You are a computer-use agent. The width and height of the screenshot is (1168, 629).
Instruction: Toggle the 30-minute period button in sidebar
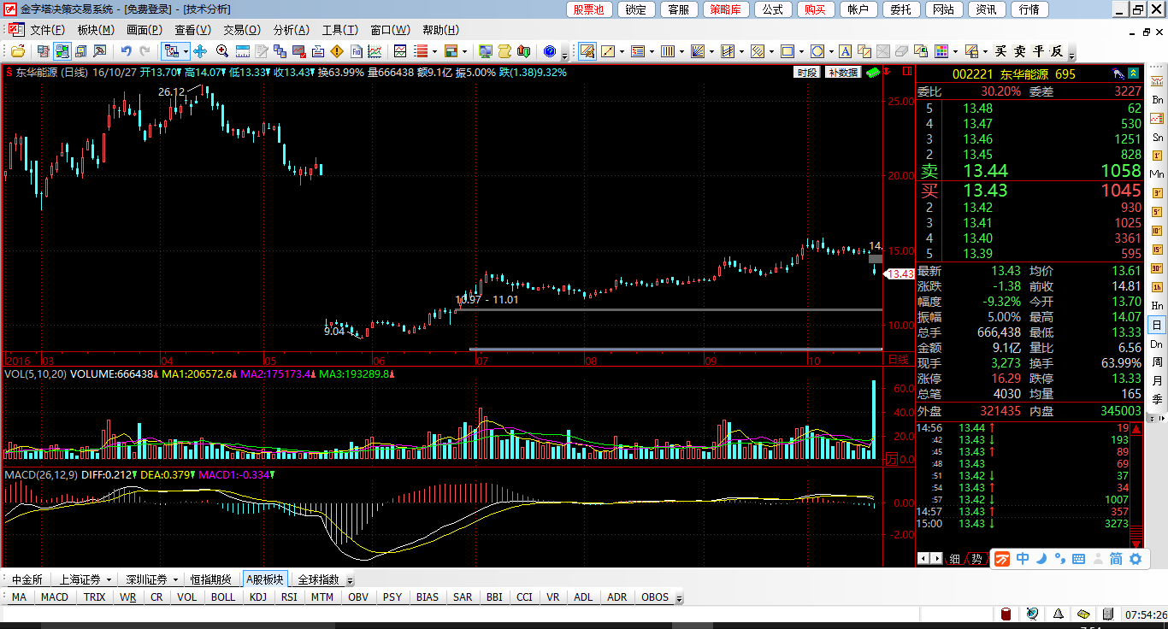click(x=1158, y=268)
